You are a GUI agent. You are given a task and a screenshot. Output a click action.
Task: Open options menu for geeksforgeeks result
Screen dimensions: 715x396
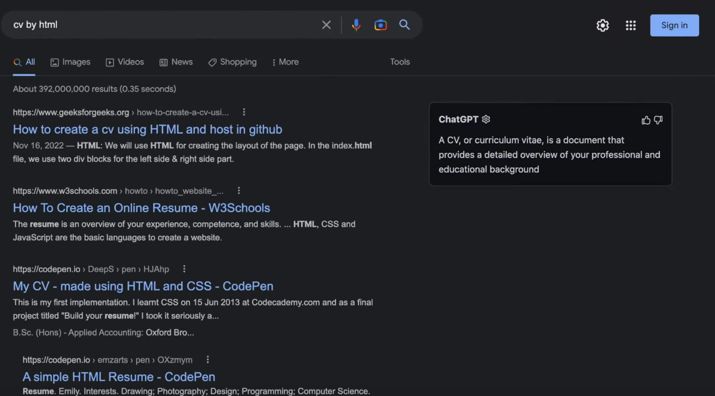pos(244,112)
